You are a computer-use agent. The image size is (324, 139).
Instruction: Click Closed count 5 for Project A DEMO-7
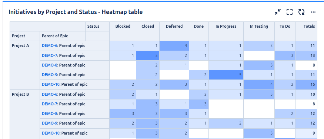(148, 56)
